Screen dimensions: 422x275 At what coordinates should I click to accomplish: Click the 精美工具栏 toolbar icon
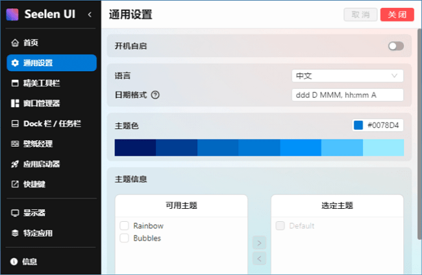pos(16,83)
